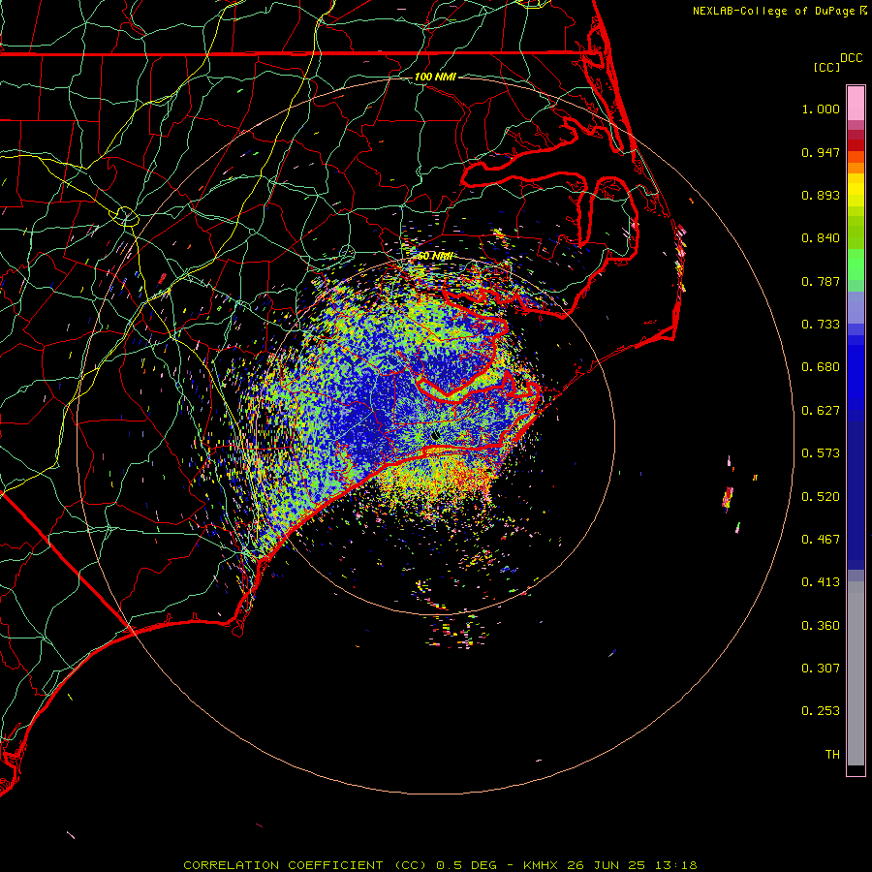Click the 0.413 scale value

pos(821,582)
